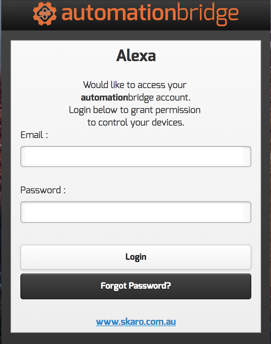Click the word "automation" in the header logo
The width and height of the screenshot is (271, 344).
(117, 13)
